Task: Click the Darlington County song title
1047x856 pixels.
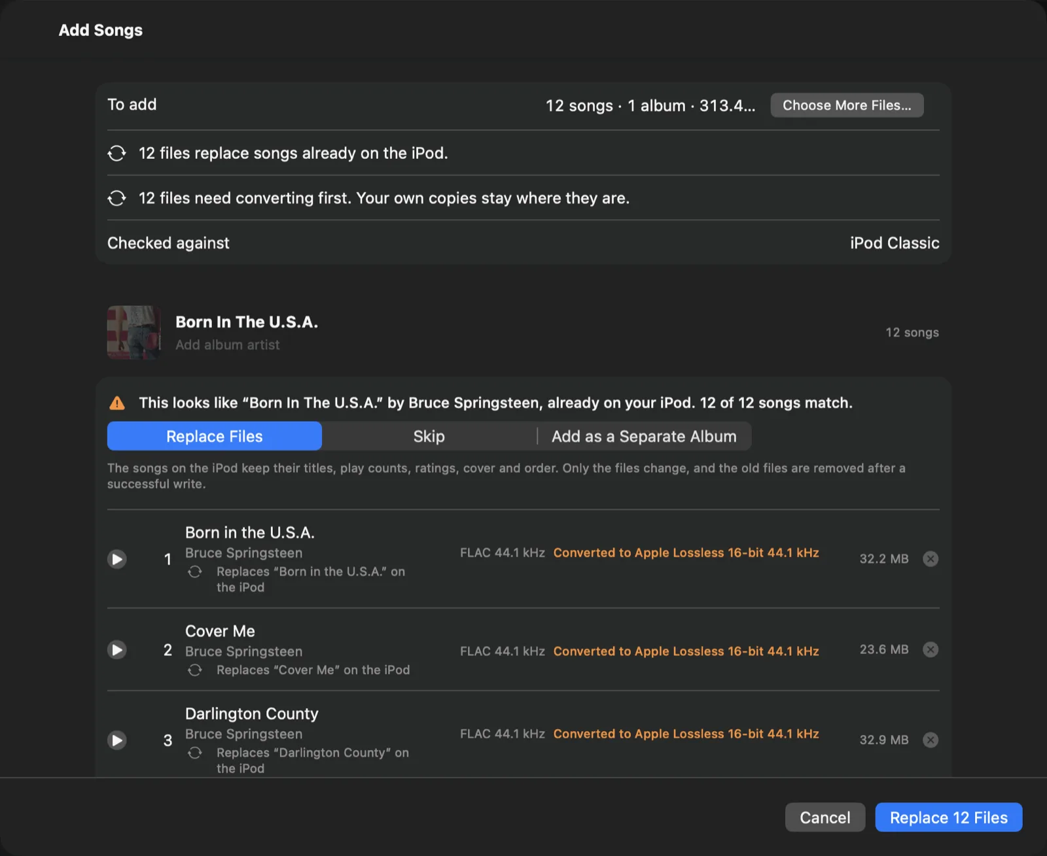Action: click(x=252, y=713)
